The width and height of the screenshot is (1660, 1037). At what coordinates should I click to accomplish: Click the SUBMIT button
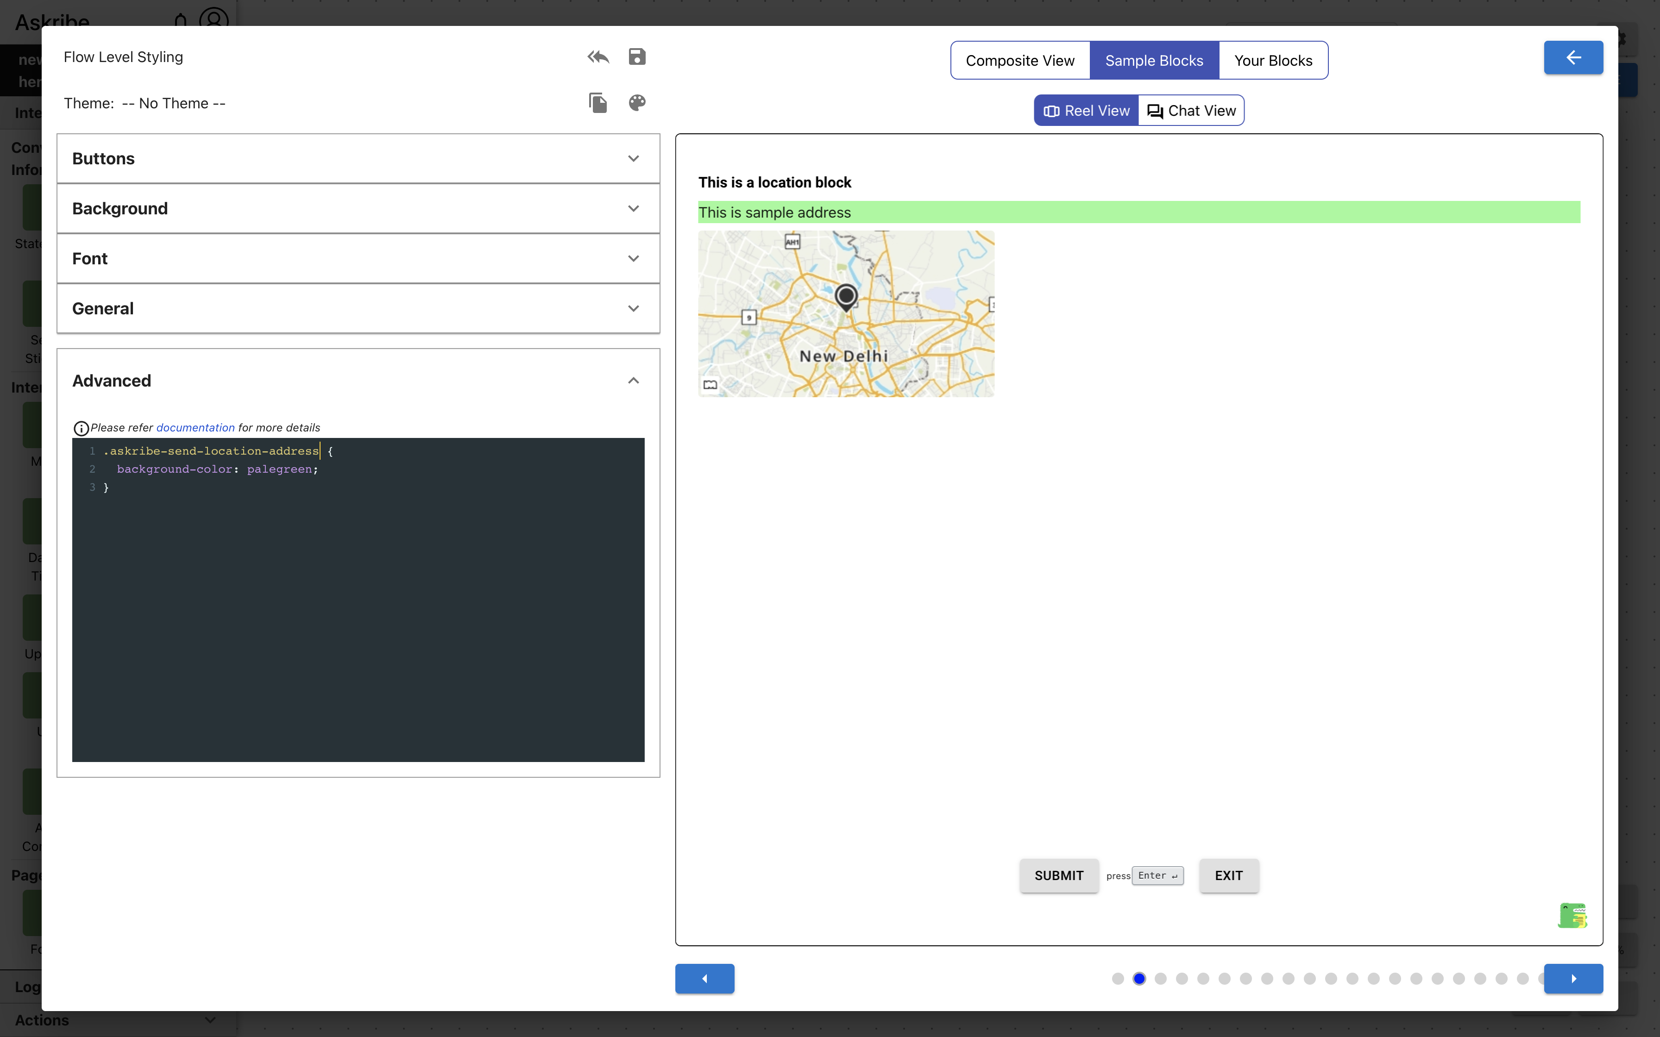point(1058,876)
